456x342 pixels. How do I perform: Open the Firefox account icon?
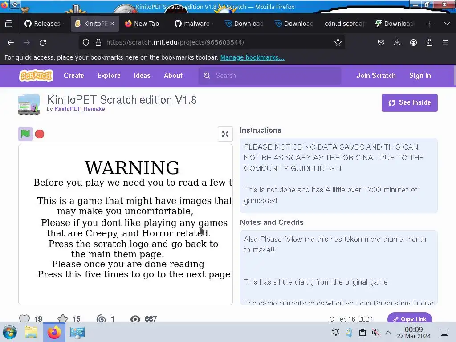(x=413, y=42)
